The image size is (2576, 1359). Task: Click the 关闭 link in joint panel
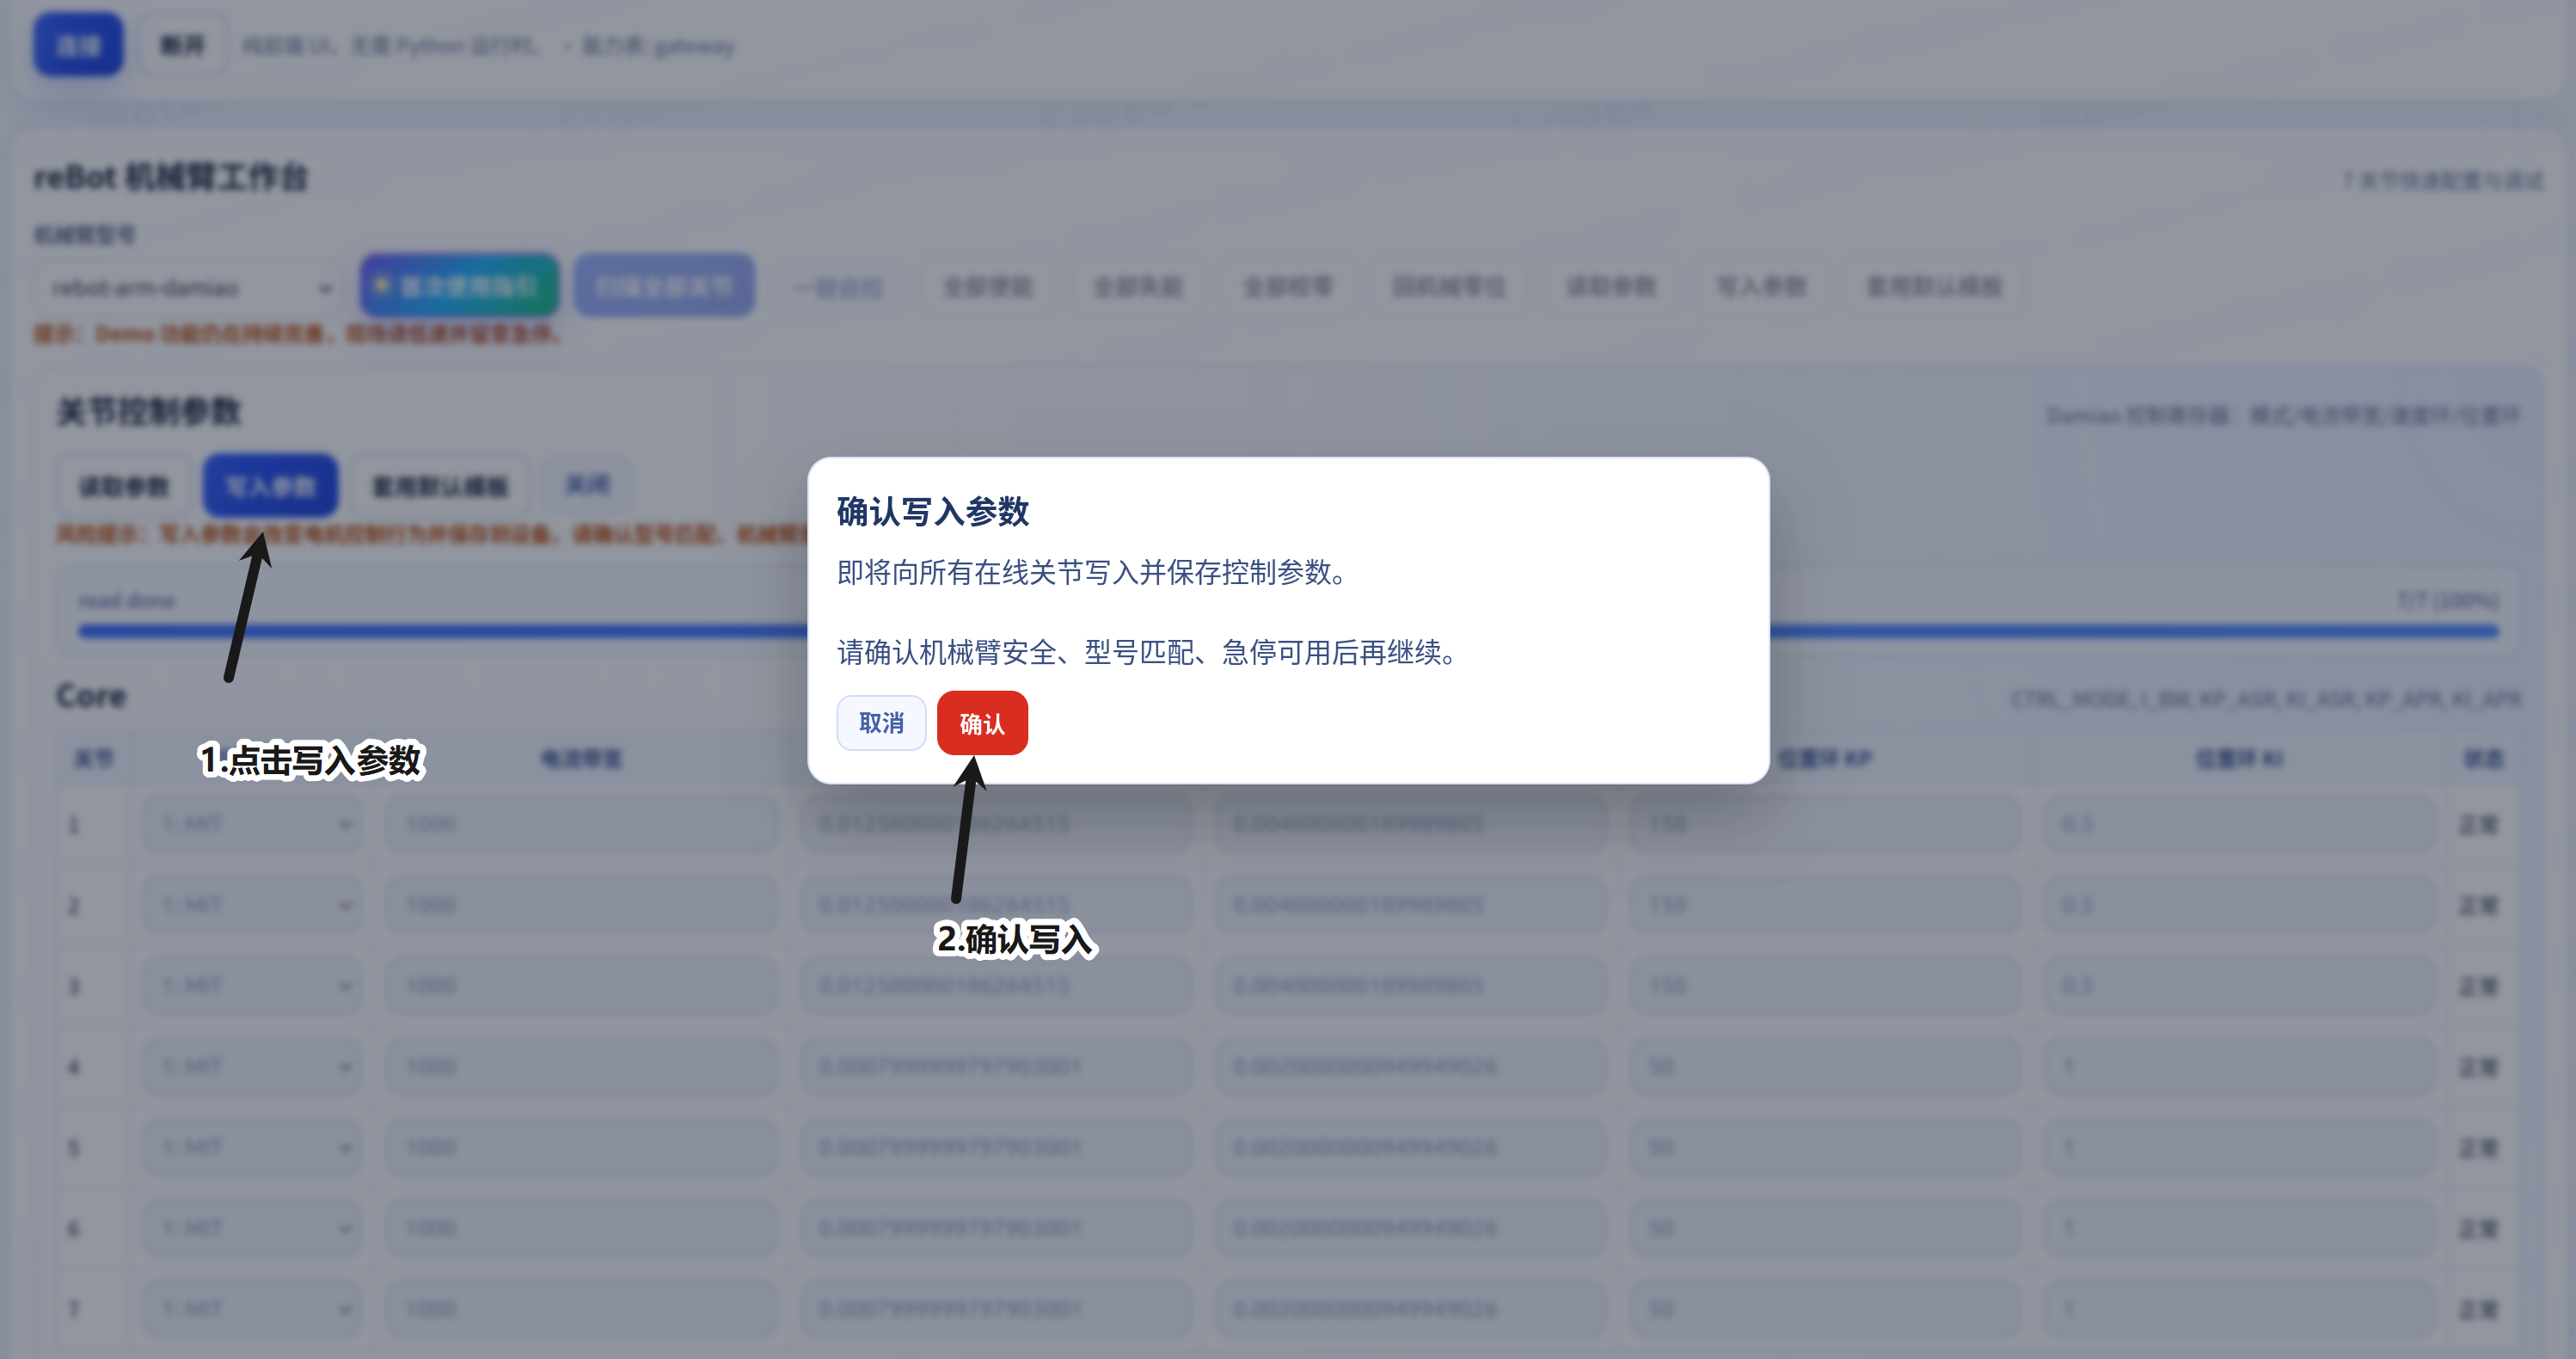click(x=588, y=485)
